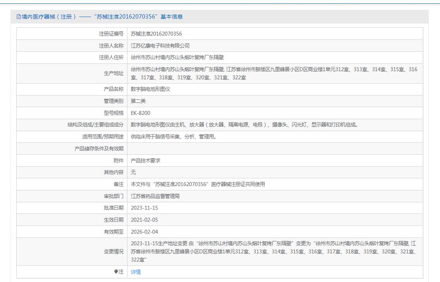Screen dimensions: 440x282
Task: Click the 结构及组成 composition description text
Action: tap(245, 125)
